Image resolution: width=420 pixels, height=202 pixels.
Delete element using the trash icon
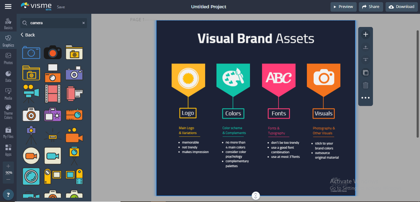click(x=365, y=85)
